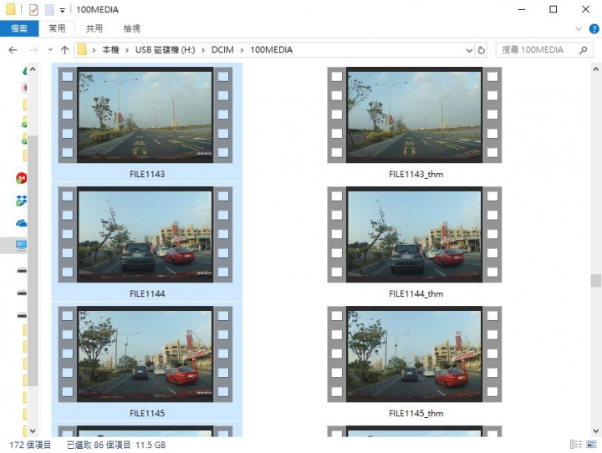Click the red round icon in navigation pane
Image resolution: width=602 pixels, height=453 pixels.
[x=21, y=178]
